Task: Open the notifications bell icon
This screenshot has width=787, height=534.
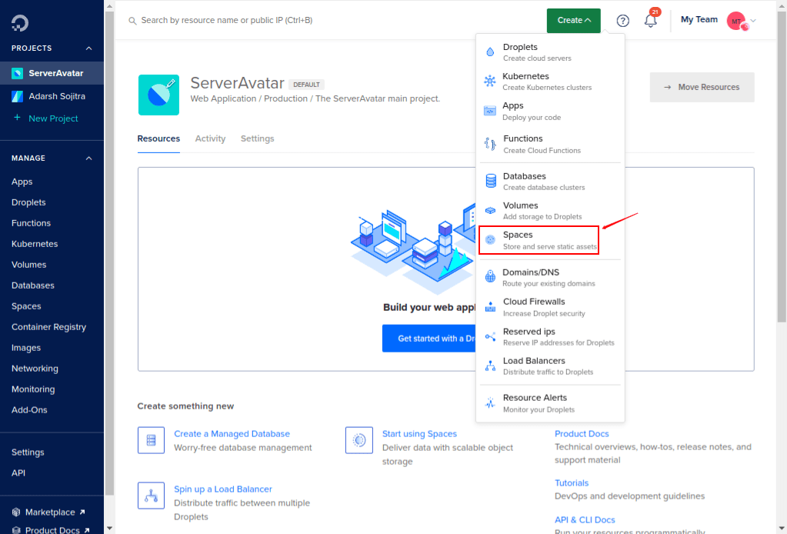Action: pos(651,21)
